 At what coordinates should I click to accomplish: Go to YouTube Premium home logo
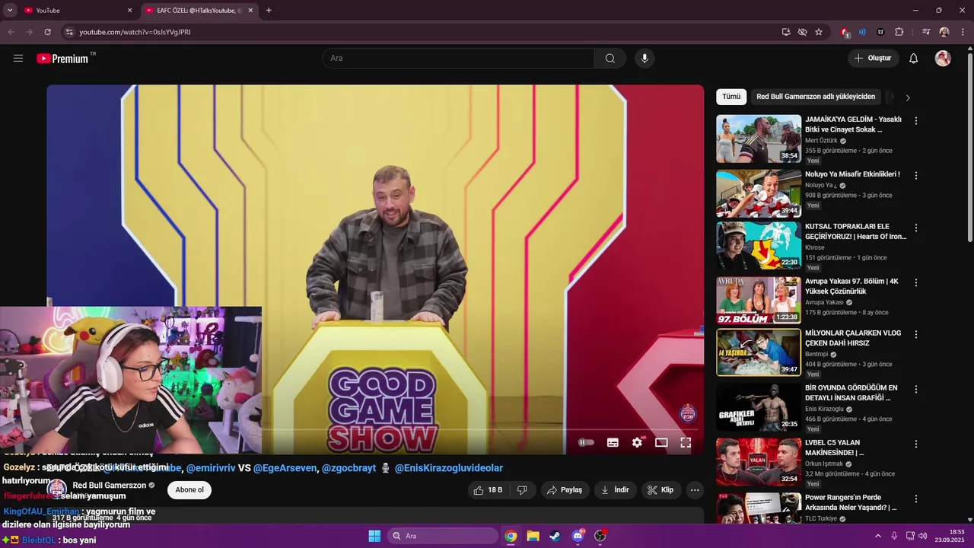pos(62,58)
